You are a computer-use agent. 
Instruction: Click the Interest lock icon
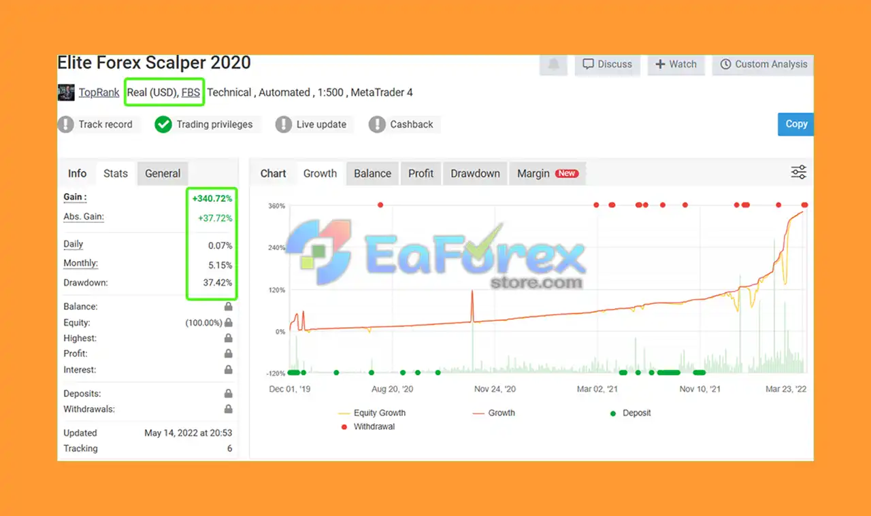[x=228, y=370]
